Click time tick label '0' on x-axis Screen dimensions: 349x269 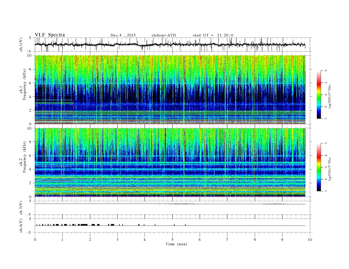[35, 240]
